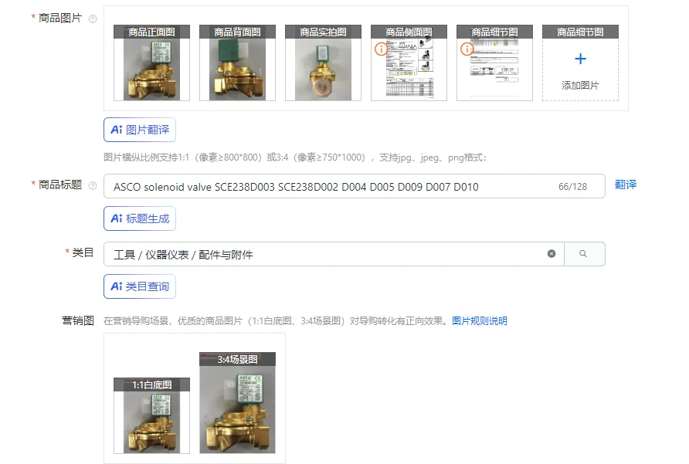689x464 pixels.
Task: Open the 商品正面图 thumbnail
Action: point(151,63)
